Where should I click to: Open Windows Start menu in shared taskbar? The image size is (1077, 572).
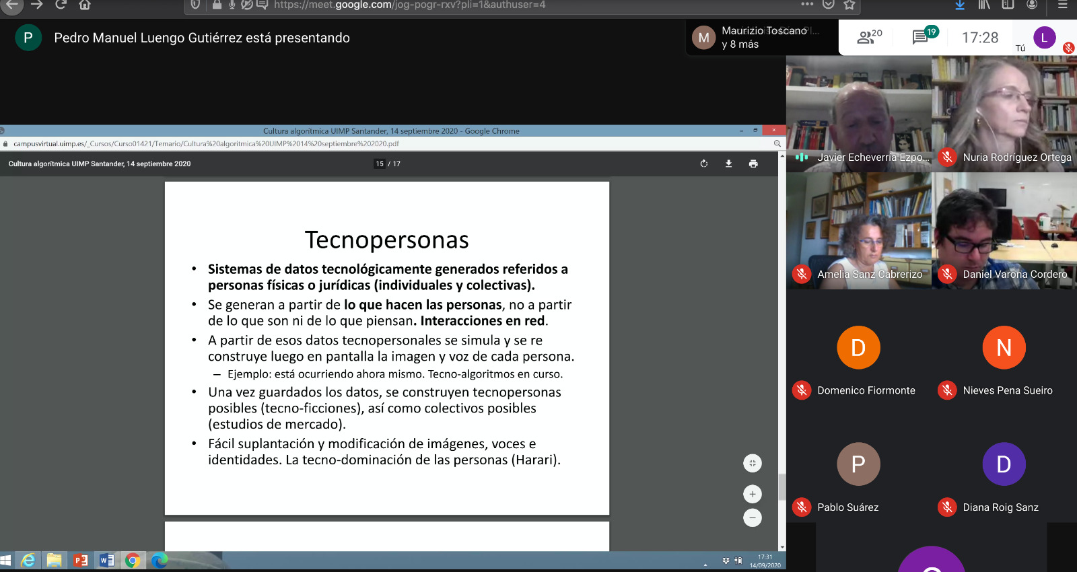point(6,560)
